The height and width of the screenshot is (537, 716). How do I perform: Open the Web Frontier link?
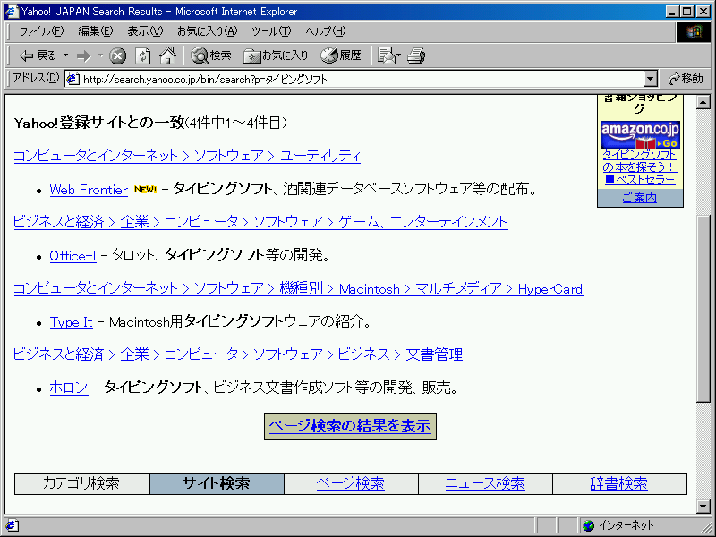click(x=89, y=190)
